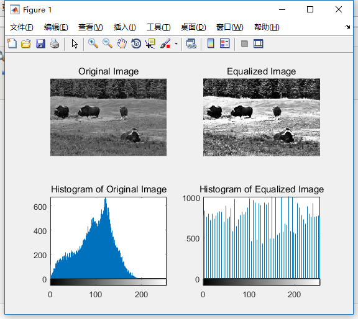Click the Link Plot toolbar icon

click(x=191, y=43)
